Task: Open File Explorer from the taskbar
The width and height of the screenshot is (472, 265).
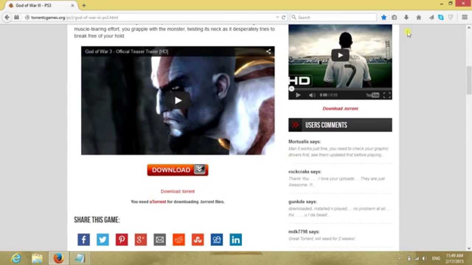Action: pyautogui.click(x=37, y=258)
